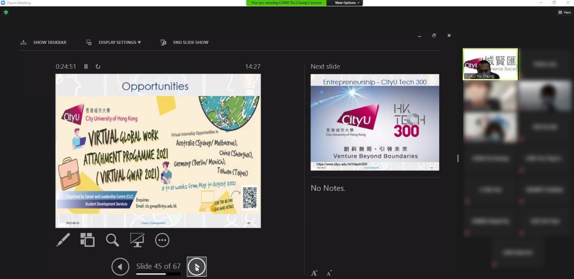Open the see all slides grid
Image resolution: width=574 pixels, height=279 pixels.
point(87,240)
